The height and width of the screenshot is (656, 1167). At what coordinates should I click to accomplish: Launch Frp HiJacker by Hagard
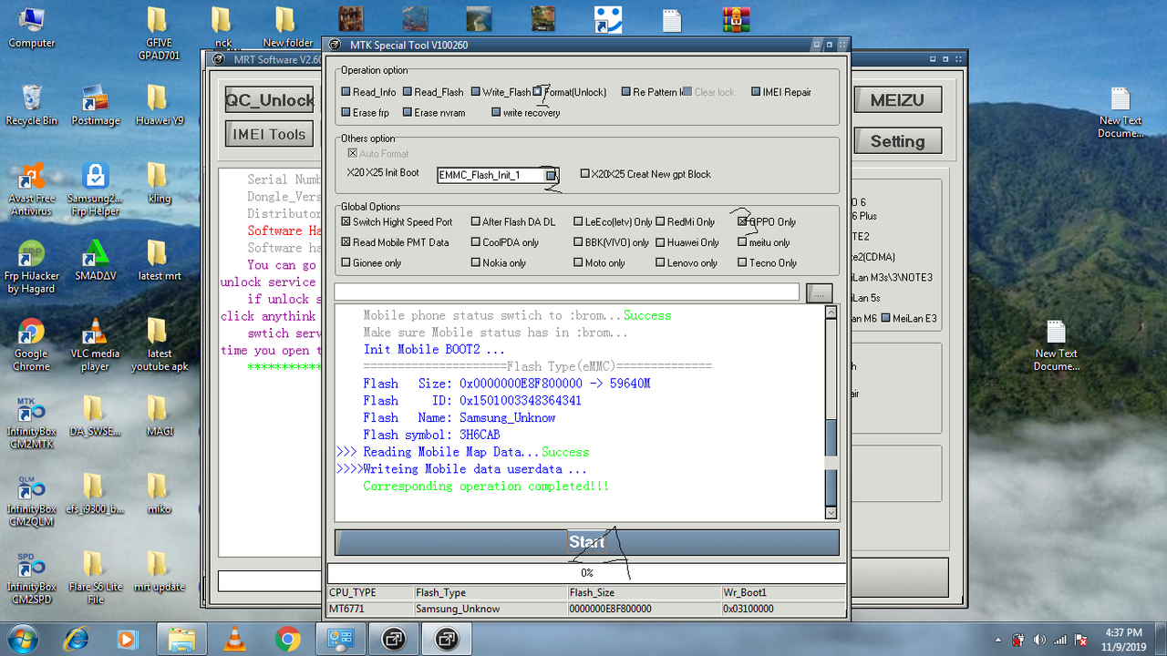pyautogui.click(x=32, y=267)
